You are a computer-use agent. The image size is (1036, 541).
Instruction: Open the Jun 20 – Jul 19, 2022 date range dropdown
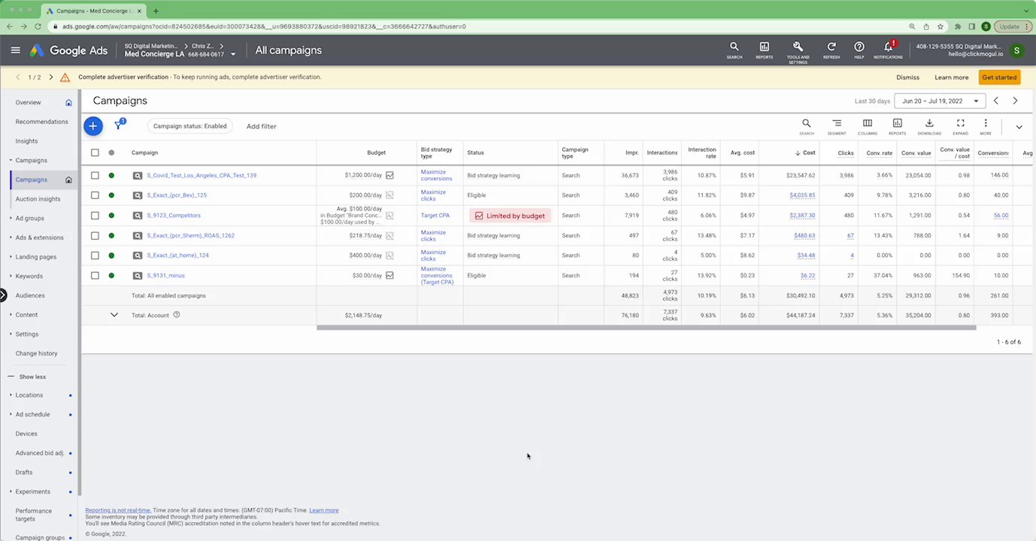point(940,101)
